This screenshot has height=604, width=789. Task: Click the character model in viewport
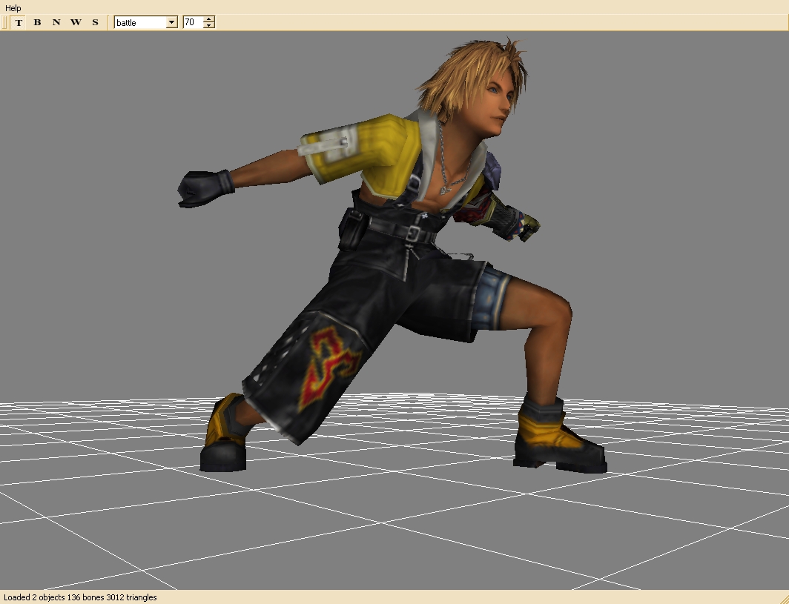392,256
